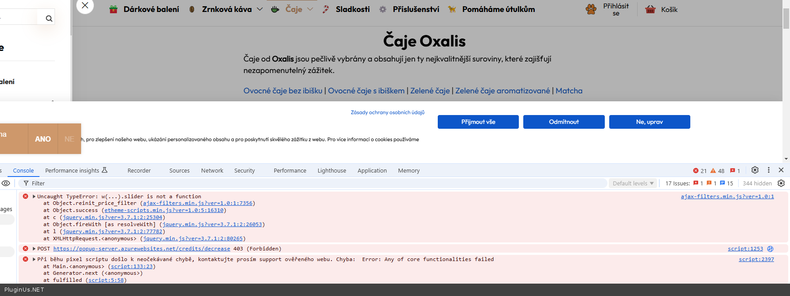Click the paw icon next to Přihlásit se
Viewport: 790px width, 296px height.
[591, 9]
